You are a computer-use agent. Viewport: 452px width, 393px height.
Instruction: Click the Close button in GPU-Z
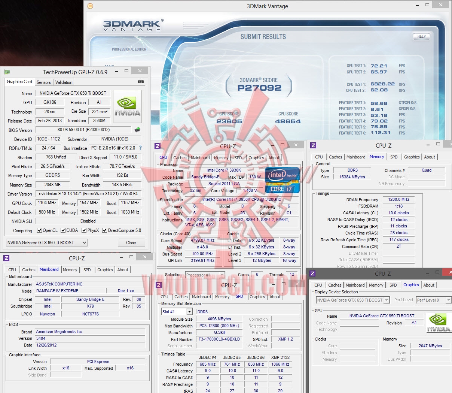[x=131, y=243]
